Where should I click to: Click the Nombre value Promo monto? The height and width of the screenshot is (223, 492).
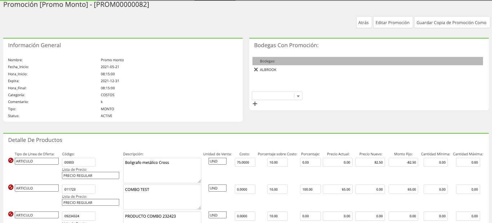pyautogui.click(x=112, y=60)
